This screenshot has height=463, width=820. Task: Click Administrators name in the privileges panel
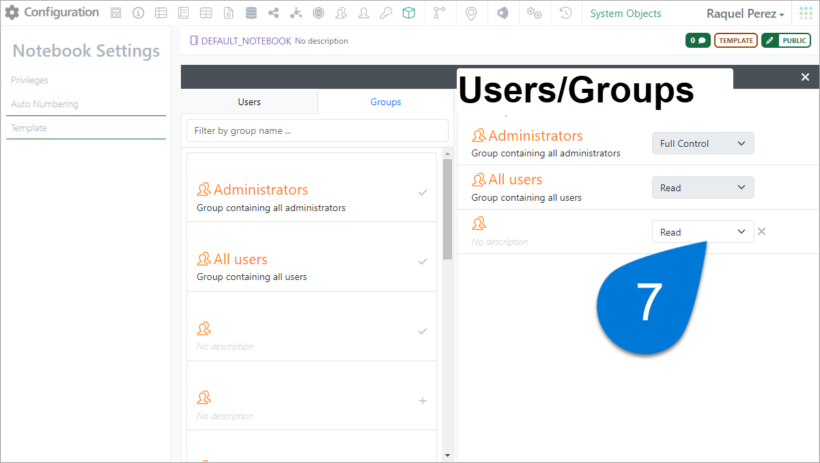click(536, 136)
